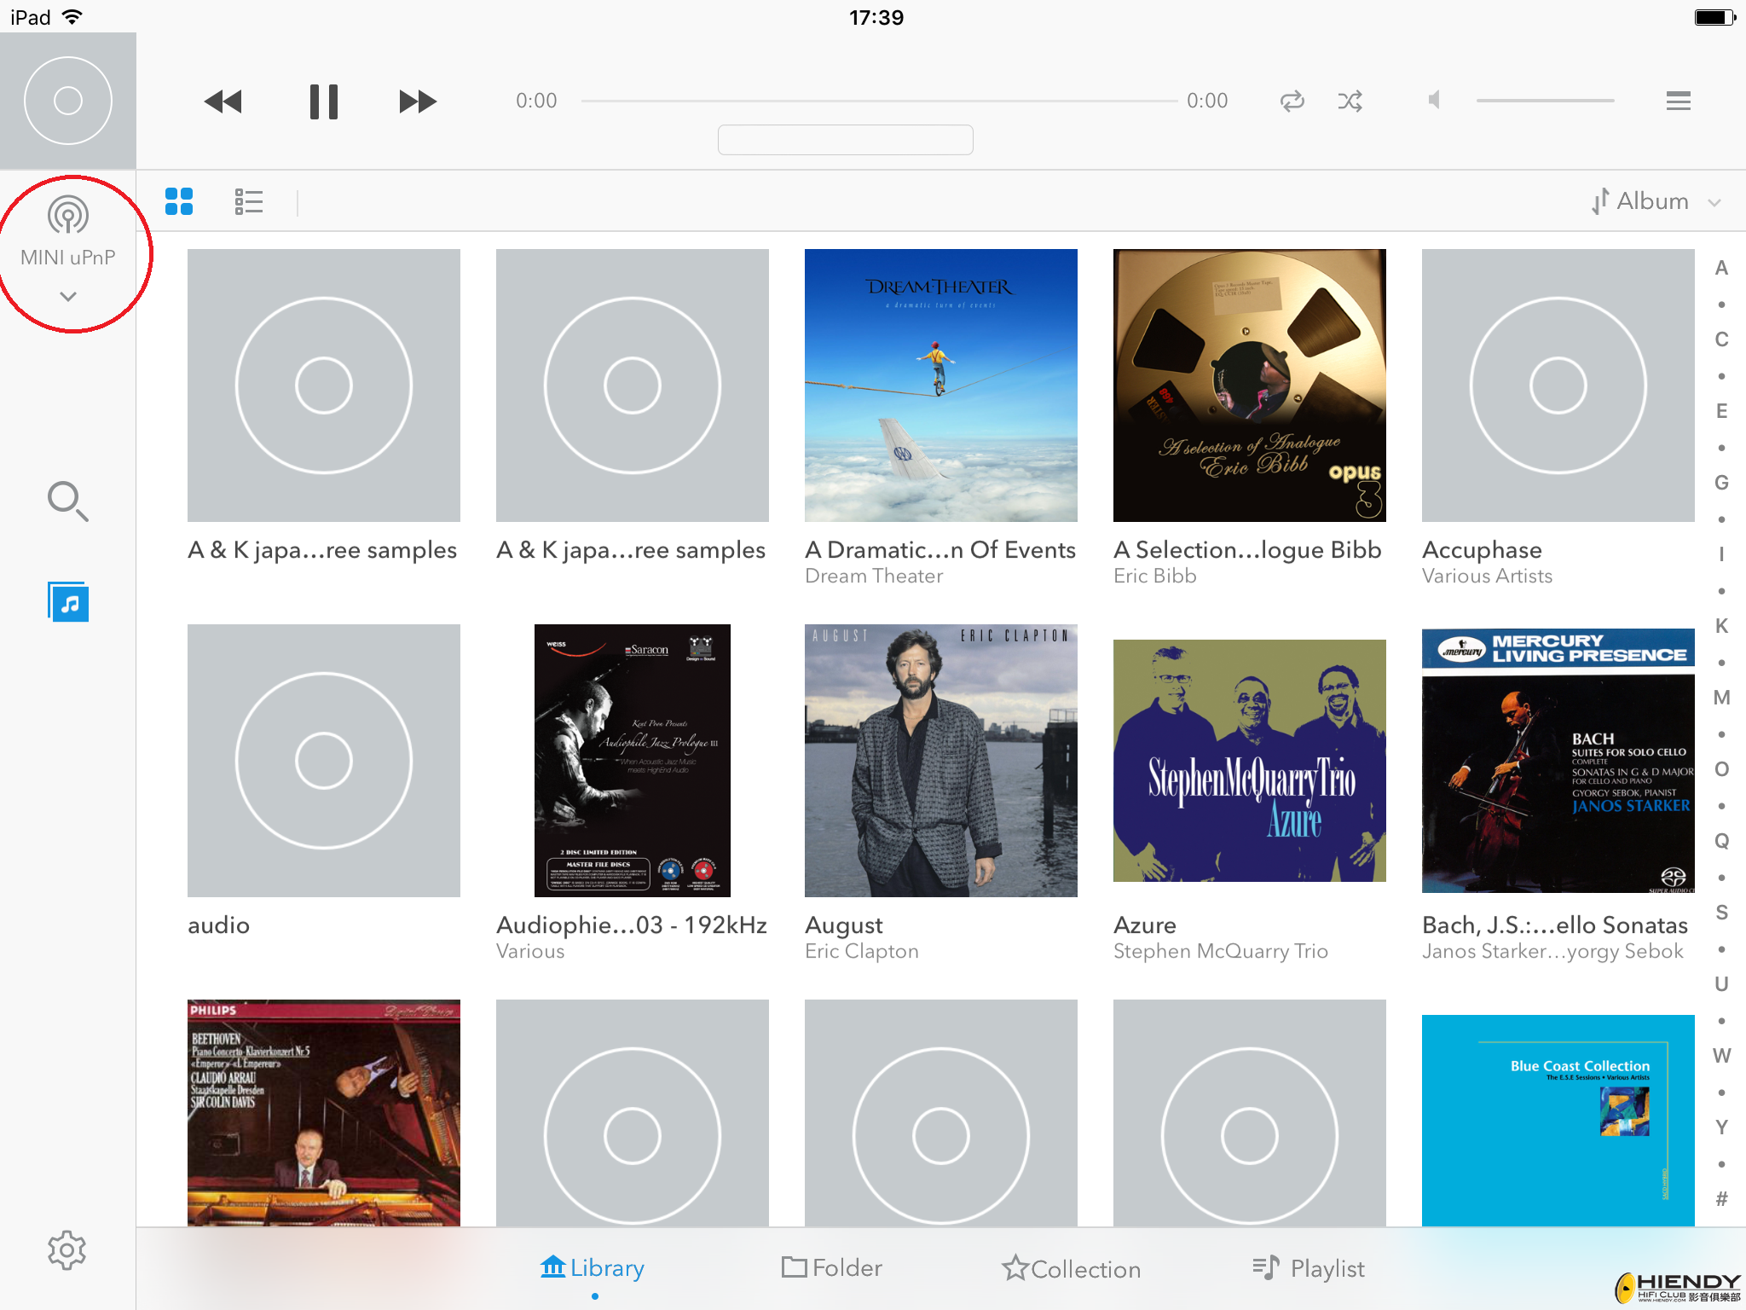Viewport: 1746px width, 1310px height.
Task: Tap the Wi-Fi status icon
Action: 73,17
